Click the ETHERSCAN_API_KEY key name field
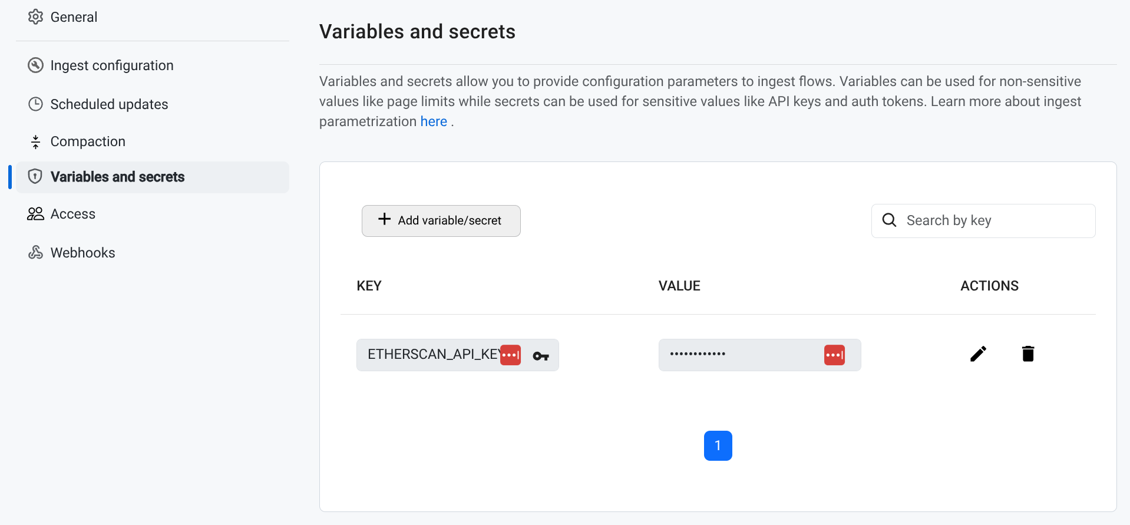The width and height of the screenshot is (1130, 525). pos(432,355)
